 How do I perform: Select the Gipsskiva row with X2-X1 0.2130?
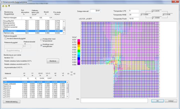click(x=35, y=88)
